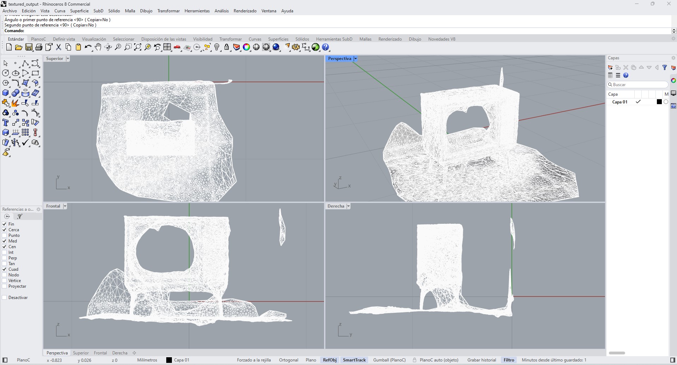This screenshot has height=365, width=677.
Task: Select the Circle tool in the sidebar
Action: tap(6, 73)
